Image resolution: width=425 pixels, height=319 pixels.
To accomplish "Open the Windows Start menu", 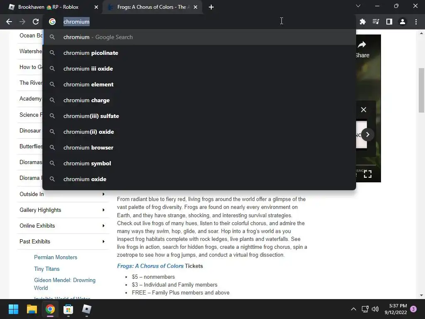I will click(x=13, y=309).
